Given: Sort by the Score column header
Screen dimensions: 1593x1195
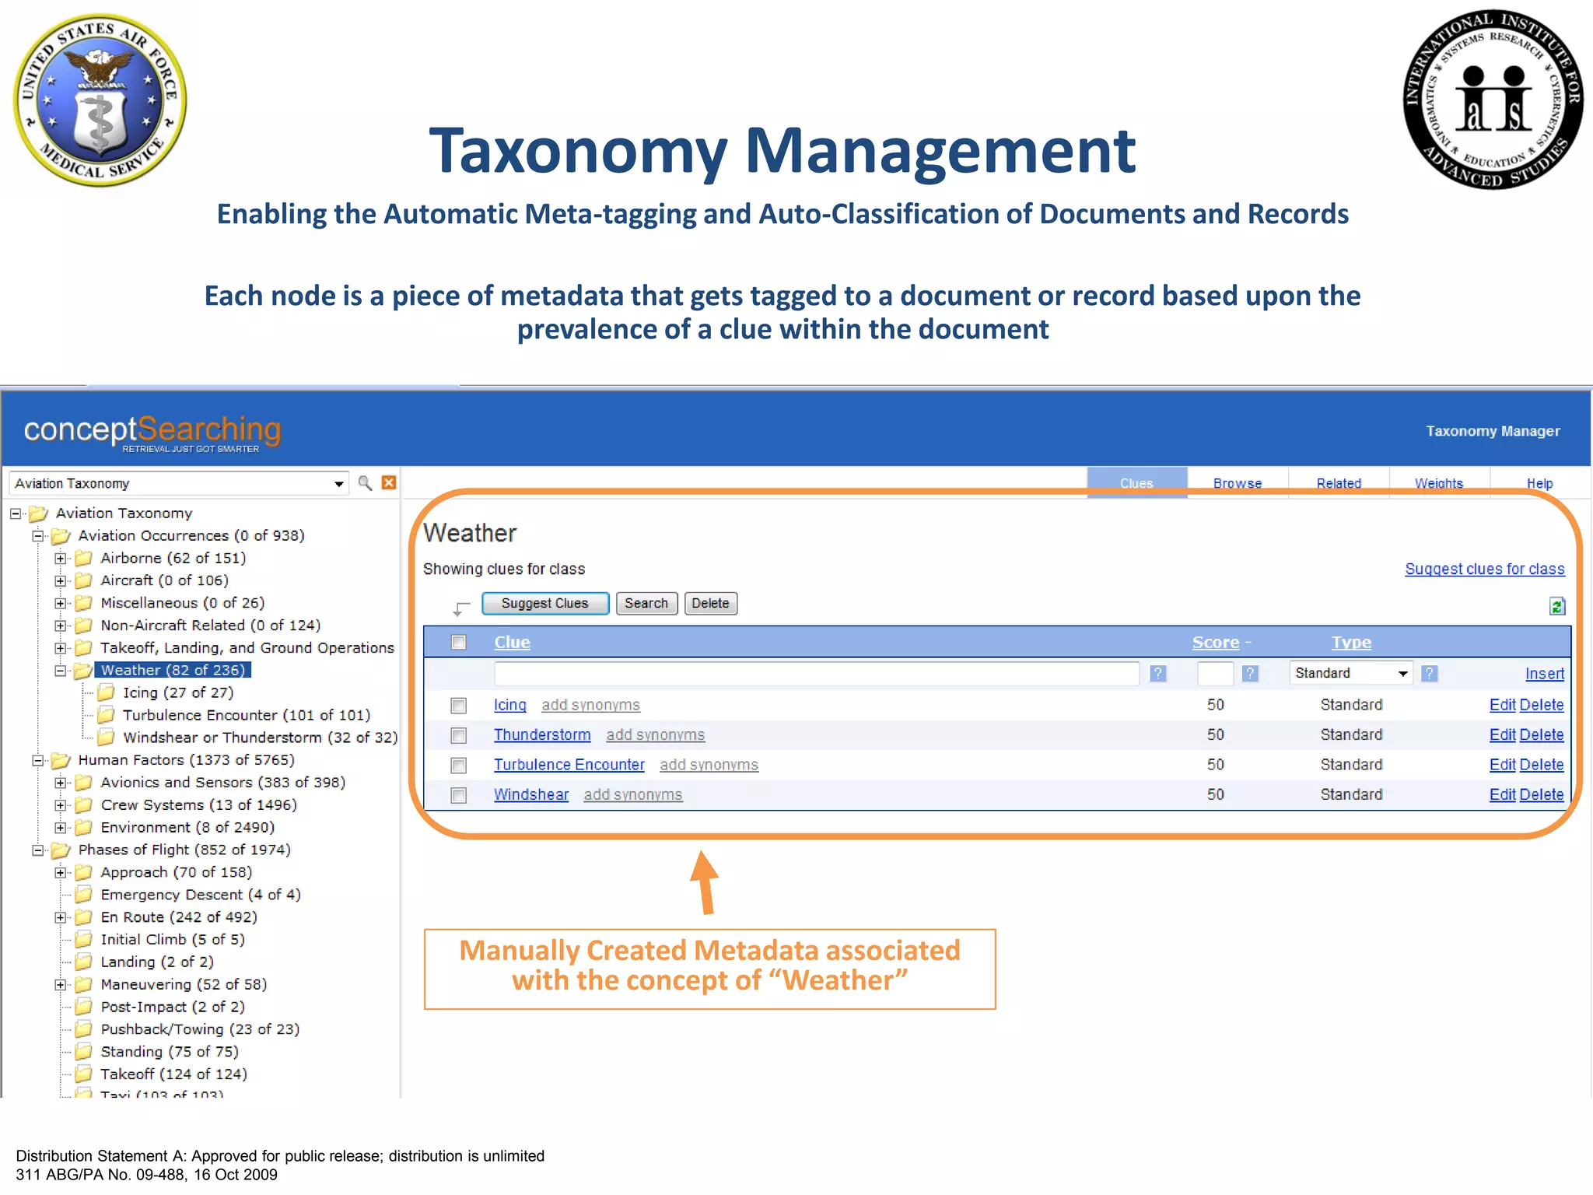Looking at the screenshot, I should click(x=1216, y=643).
